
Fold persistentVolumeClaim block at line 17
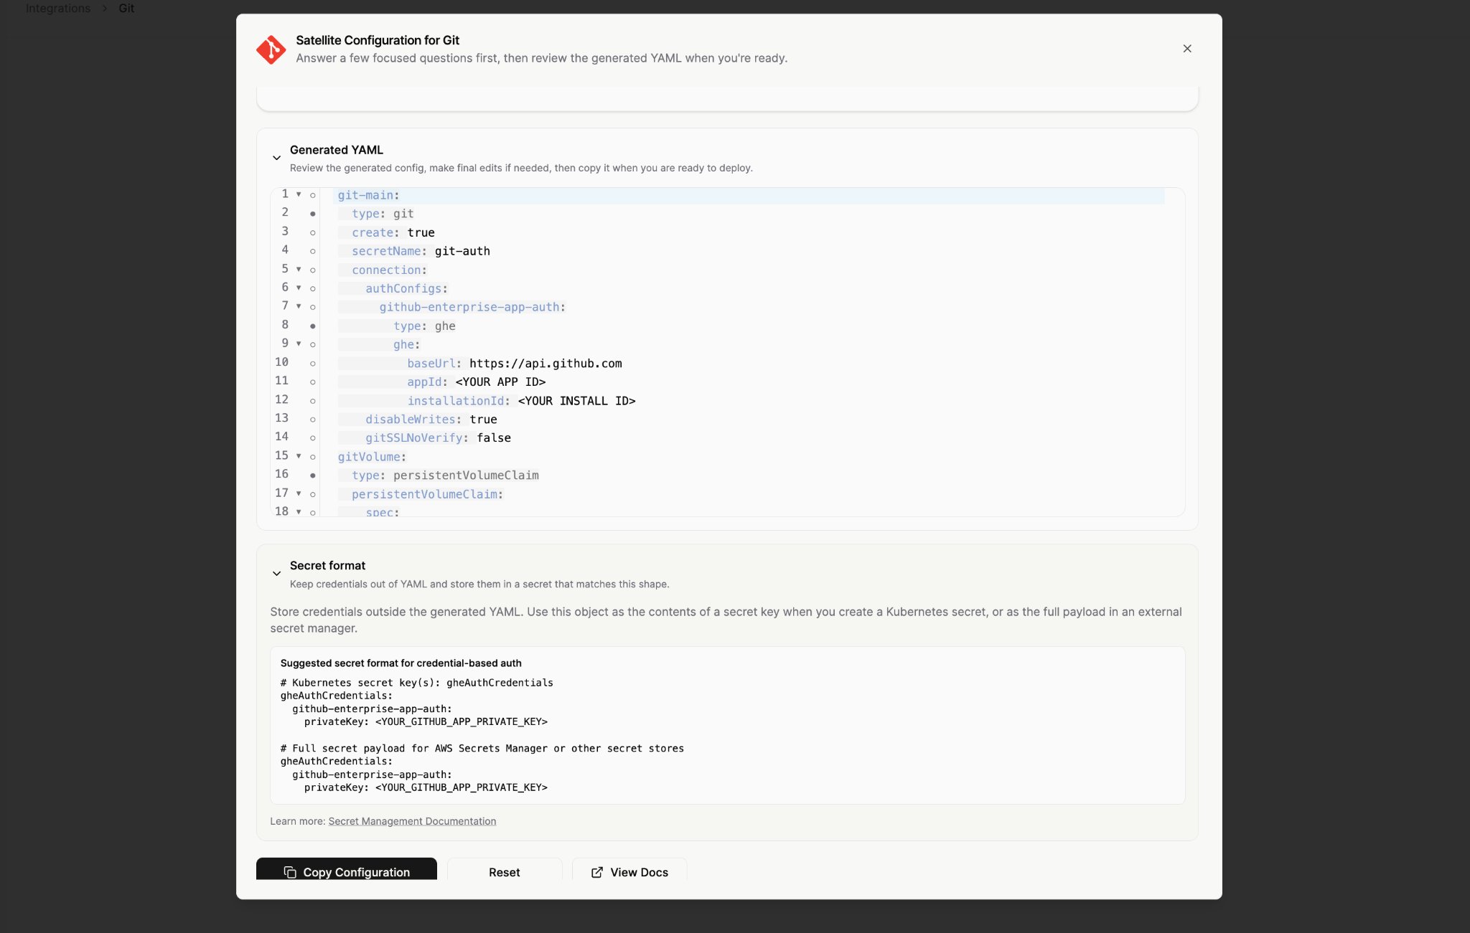coord(299,493)
